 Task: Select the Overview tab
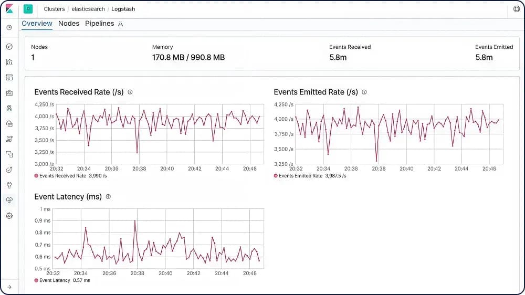click(37, 24)
